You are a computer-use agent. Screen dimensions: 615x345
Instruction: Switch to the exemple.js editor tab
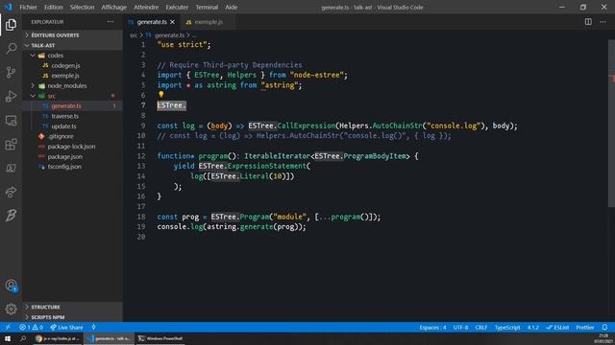(x=209, y=22)
